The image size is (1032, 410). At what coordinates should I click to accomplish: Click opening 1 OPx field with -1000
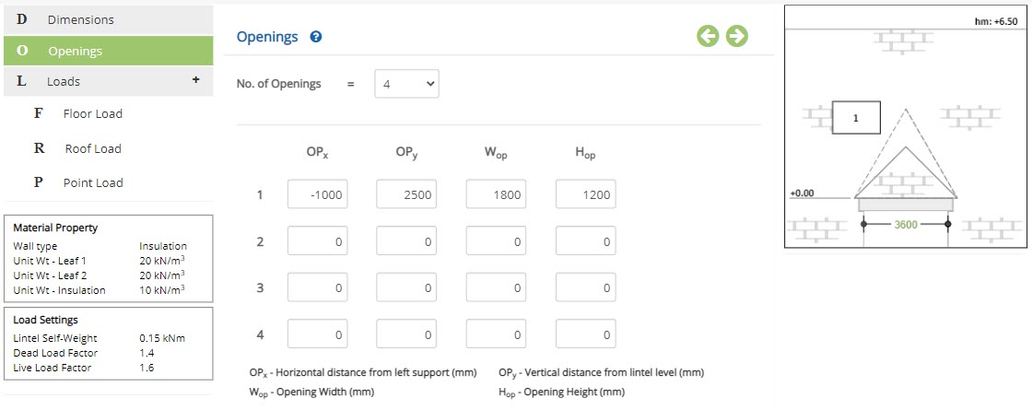317,194
